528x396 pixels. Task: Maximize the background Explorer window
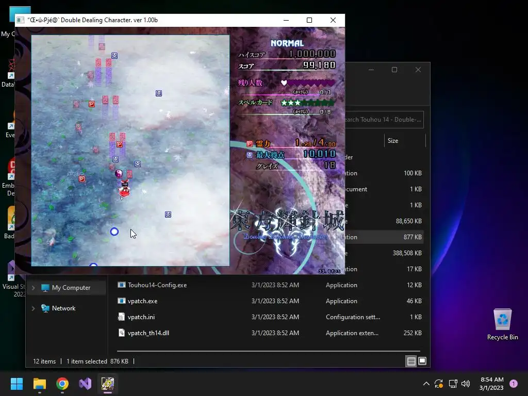click(394, 70)
